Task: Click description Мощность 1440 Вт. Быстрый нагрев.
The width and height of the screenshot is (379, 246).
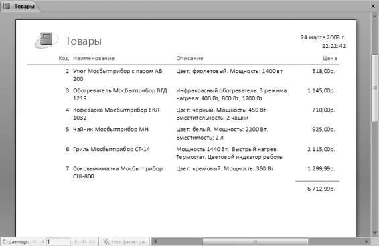Action: [x=230, y=153]
